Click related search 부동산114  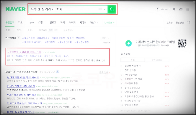81,38
